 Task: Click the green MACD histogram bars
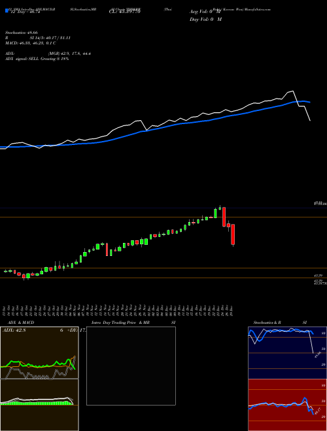35,403
